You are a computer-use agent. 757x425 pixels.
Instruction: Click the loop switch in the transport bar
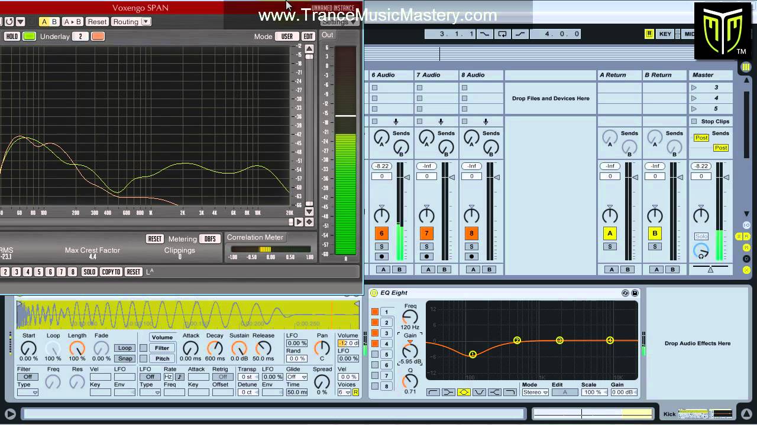pos(502,34)
